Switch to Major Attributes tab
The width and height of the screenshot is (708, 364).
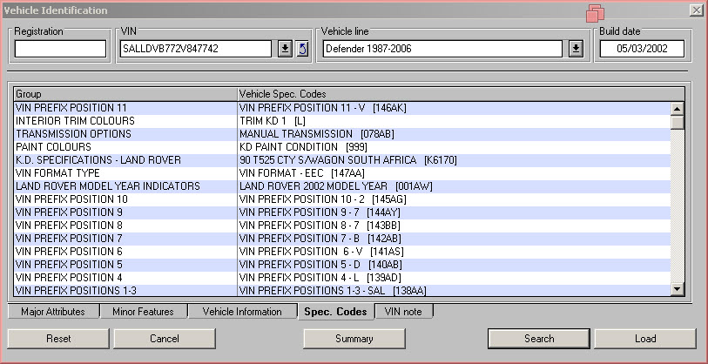[53, 312]
